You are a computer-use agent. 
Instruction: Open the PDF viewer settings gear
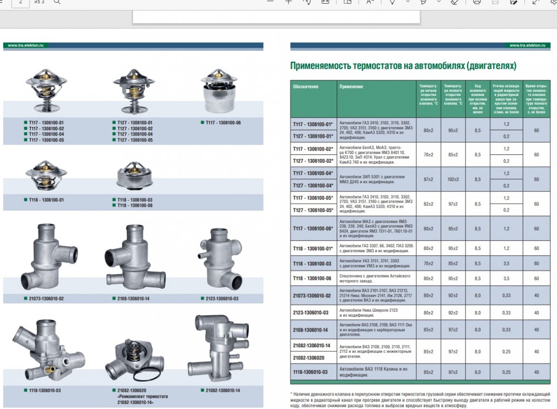click(x=552, y=2)
